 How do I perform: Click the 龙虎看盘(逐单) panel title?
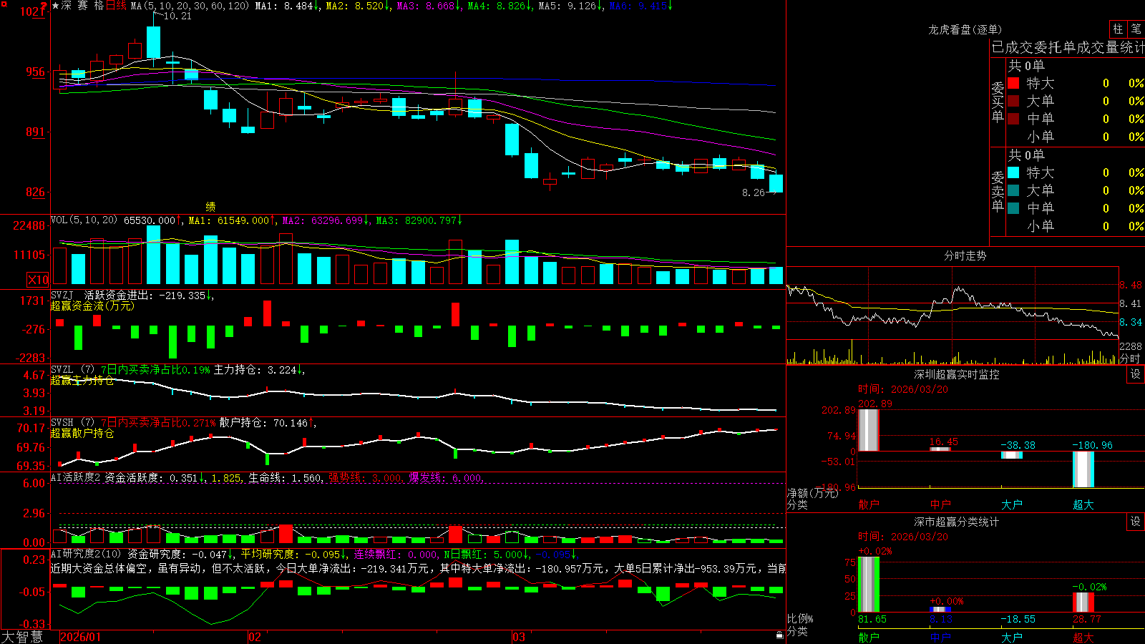coord(965,29)
